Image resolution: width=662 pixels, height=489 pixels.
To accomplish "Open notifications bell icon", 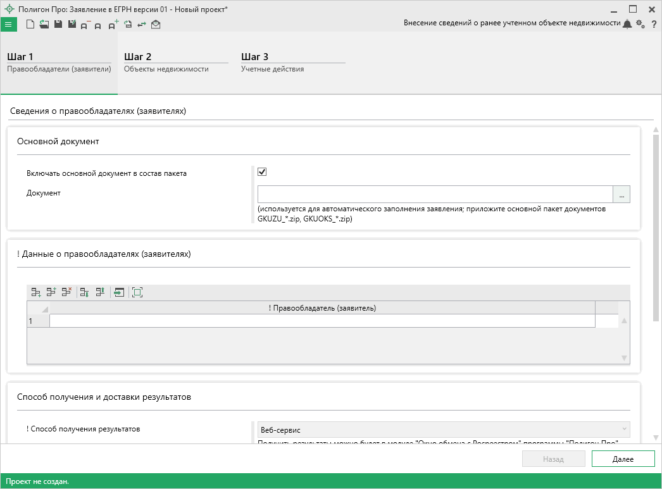I will [x=627, y=24].
